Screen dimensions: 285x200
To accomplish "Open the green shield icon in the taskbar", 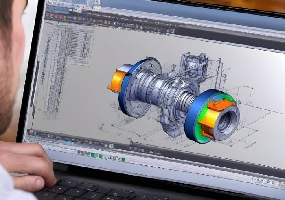I will (x=123, y=160).
